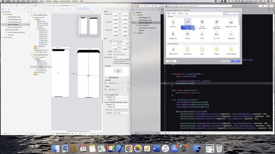Pick the Header File template
Screen dimensions: 275x154
click(173, 35)
